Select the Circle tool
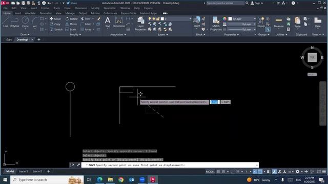 [25, 22]
